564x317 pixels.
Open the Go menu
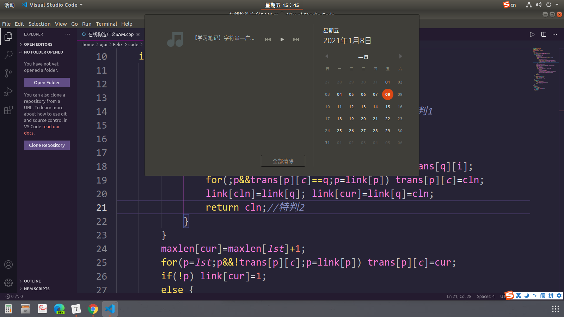[x=74, y=24]
